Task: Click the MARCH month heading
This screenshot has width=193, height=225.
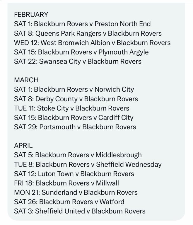Action: [x=26, y=80]
